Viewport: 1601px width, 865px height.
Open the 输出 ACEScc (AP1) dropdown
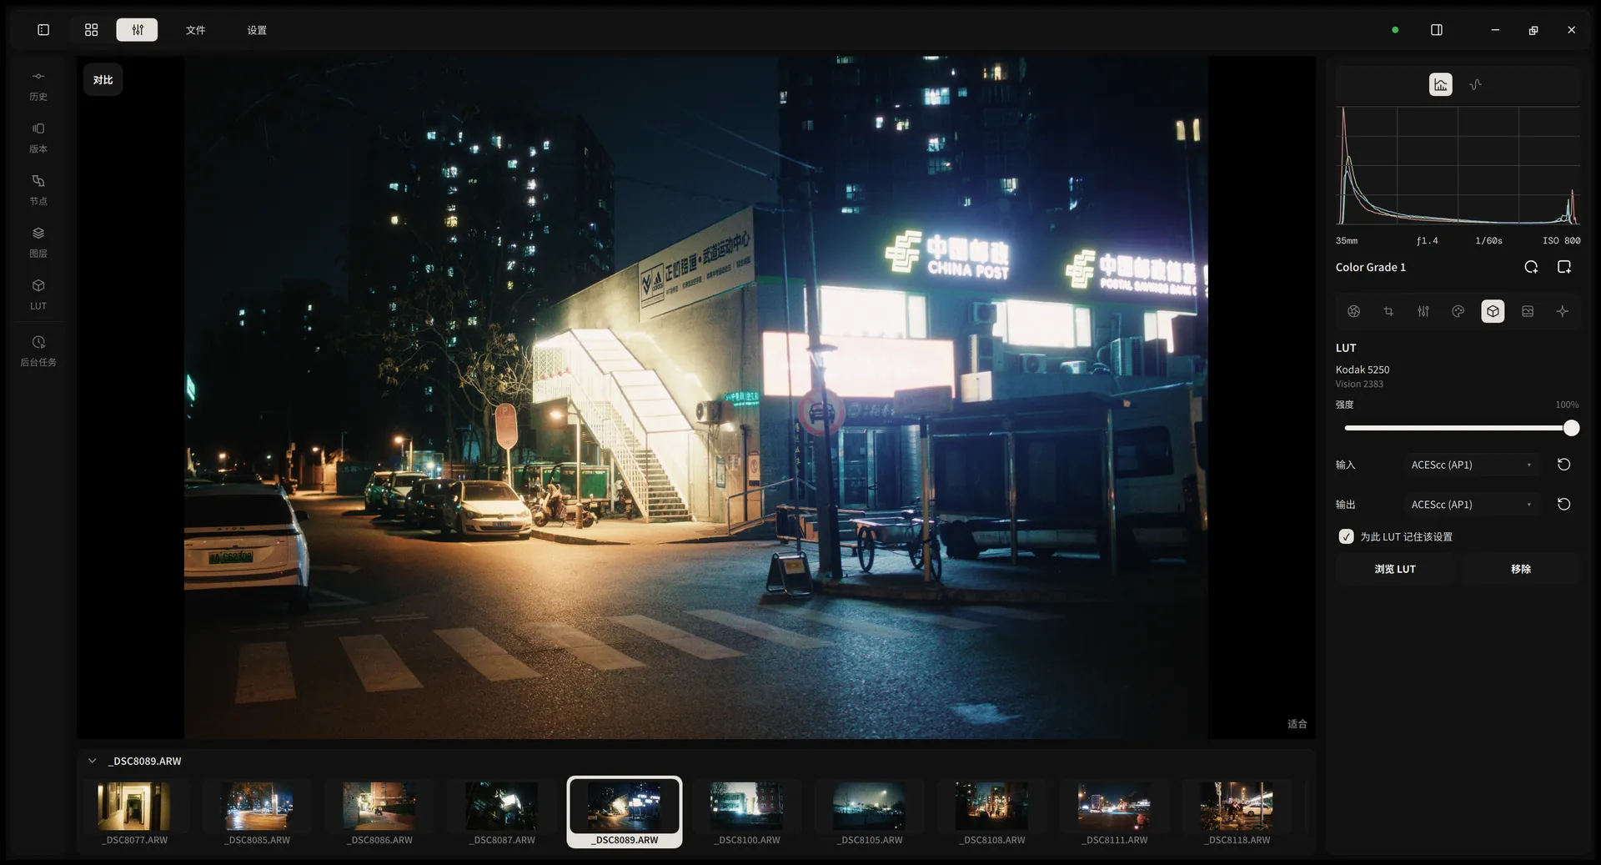[1472, 505]
